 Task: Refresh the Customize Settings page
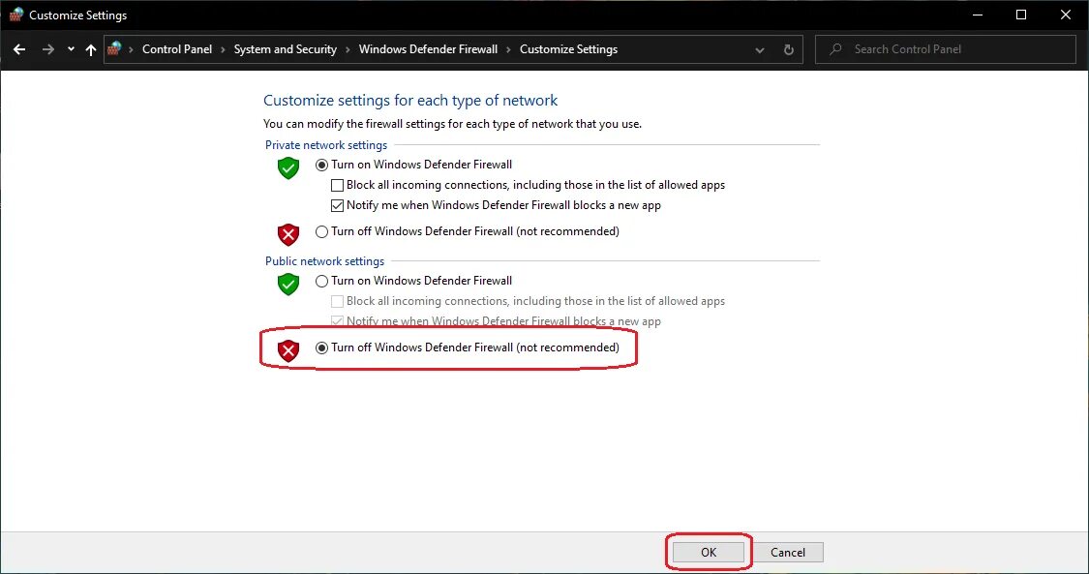point(788,49)
